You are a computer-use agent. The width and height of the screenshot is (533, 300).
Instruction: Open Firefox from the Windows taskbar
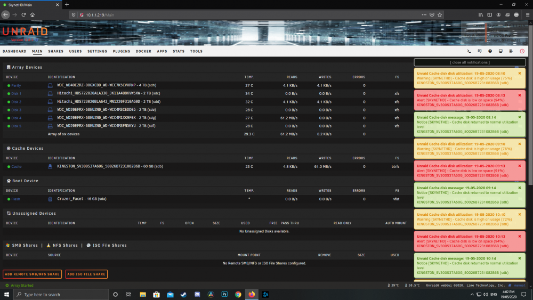pos(252,294)
